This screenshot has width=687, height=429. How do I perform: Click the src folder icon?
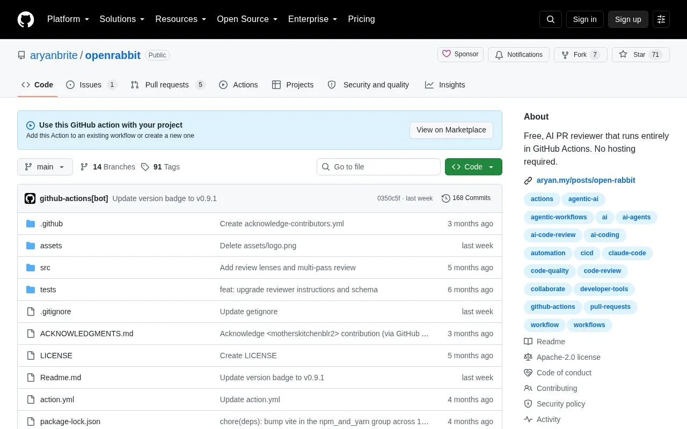tap(31, 268)
